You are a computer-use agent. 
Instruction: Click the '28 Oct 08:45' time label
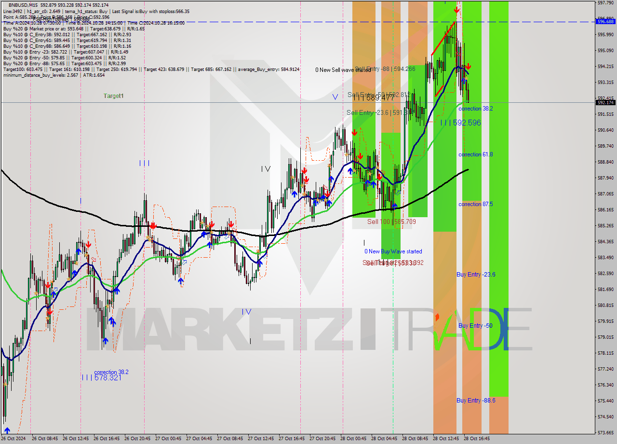click(415, 439)
